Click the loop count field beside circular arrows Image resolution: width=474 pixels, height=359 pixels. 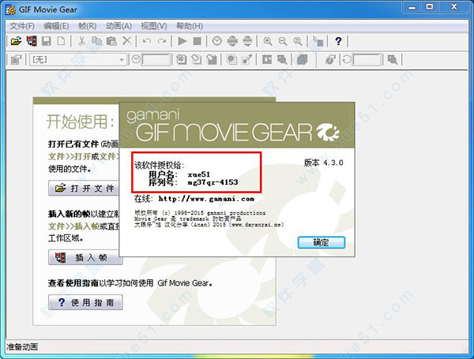click(367, 60)
